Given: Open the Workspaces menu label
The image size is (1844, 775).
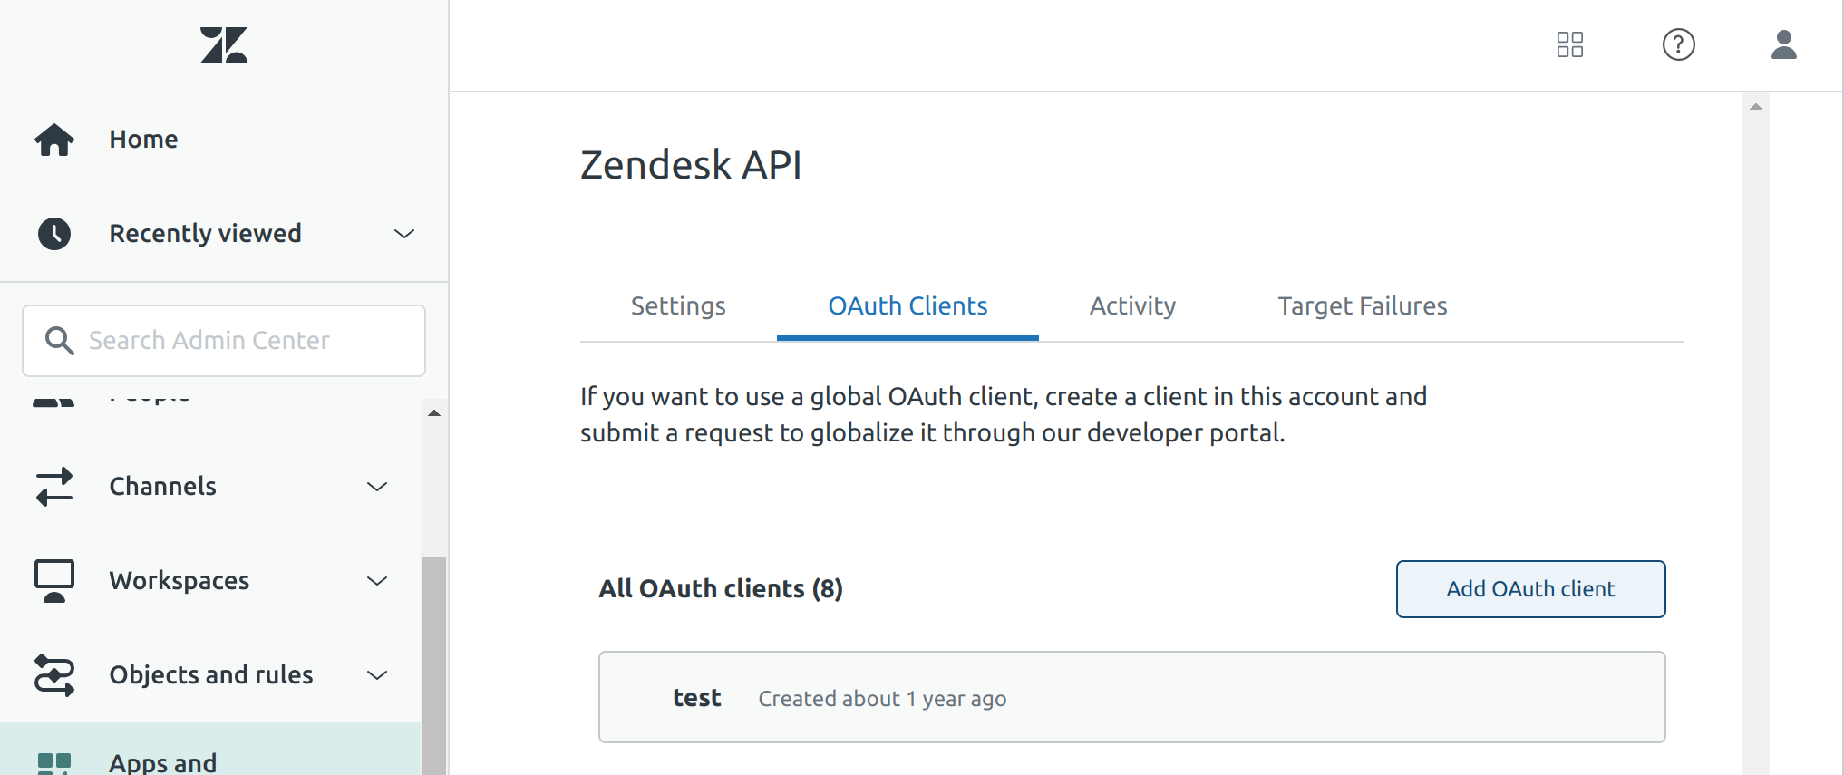Looking at the screenshot, I should 180,581.
